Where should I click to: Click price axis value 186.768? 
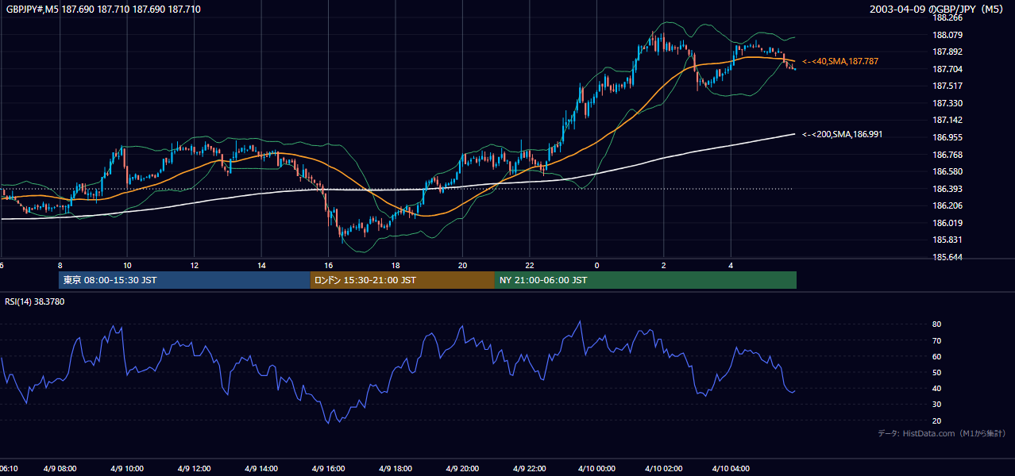[947, 155]
